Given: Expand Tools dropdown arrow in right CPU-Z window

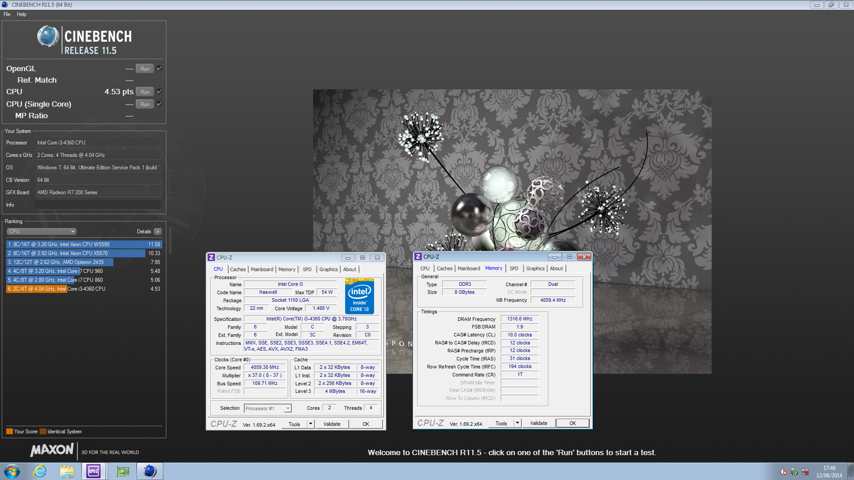Looking at the screenshot, I should [x=518, y=424].
